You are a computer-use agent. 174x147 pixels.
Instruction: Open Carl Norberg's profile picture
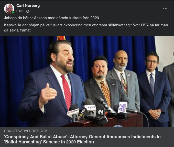(x=9, y=8)
